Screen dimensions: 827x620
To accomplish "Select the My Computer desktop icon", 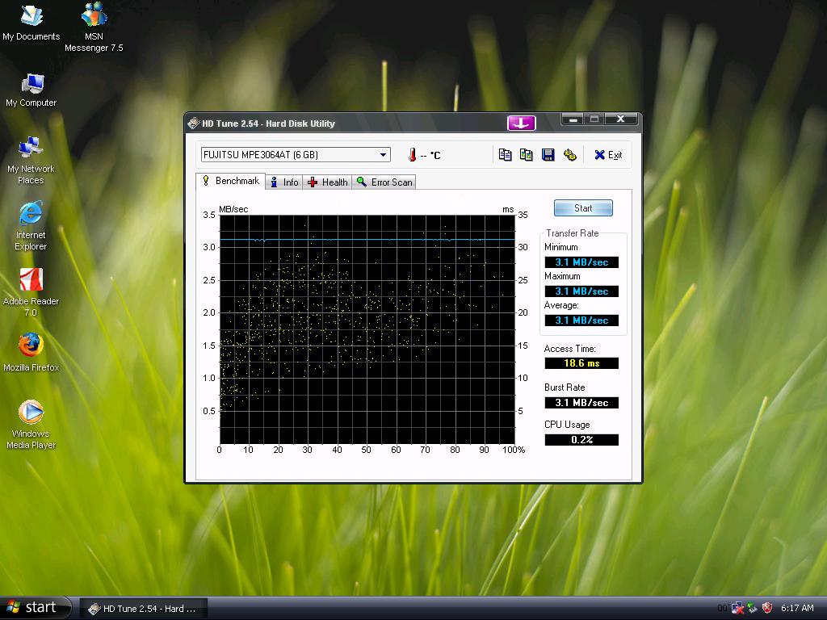I will [31, 90].
